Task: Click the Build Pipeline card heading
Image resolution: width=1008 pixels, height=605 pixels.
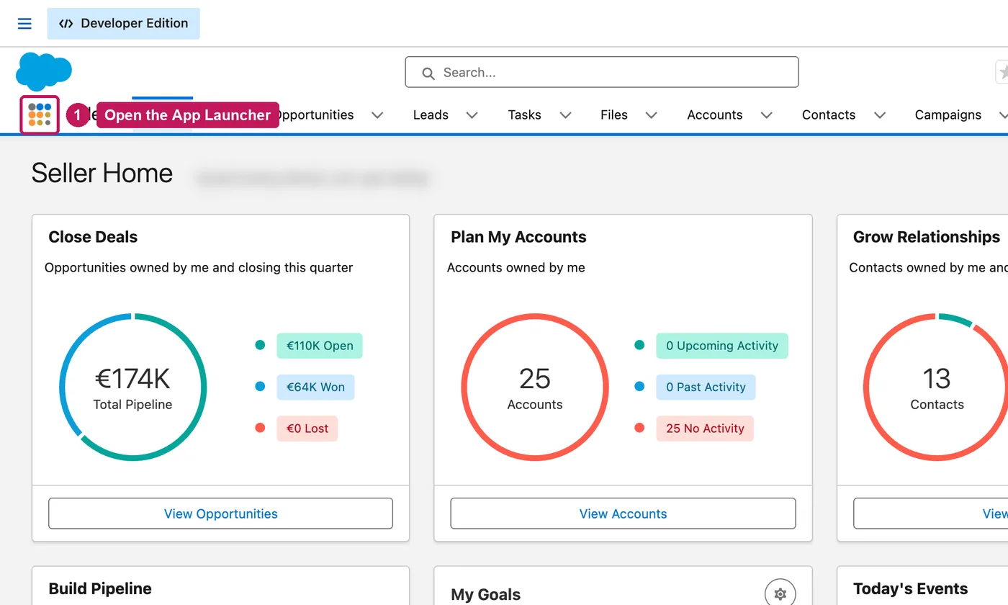Action: [100, 588]
